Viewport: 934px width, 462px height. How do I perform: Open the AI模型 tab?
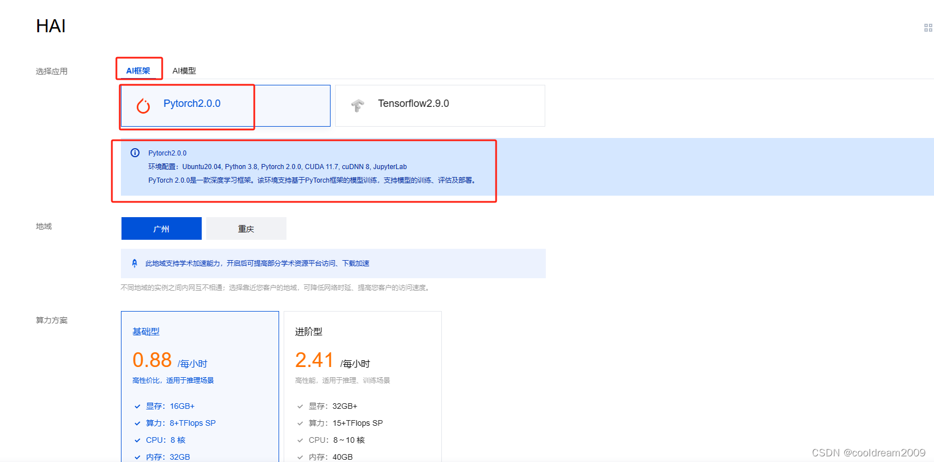pos(184,71)
